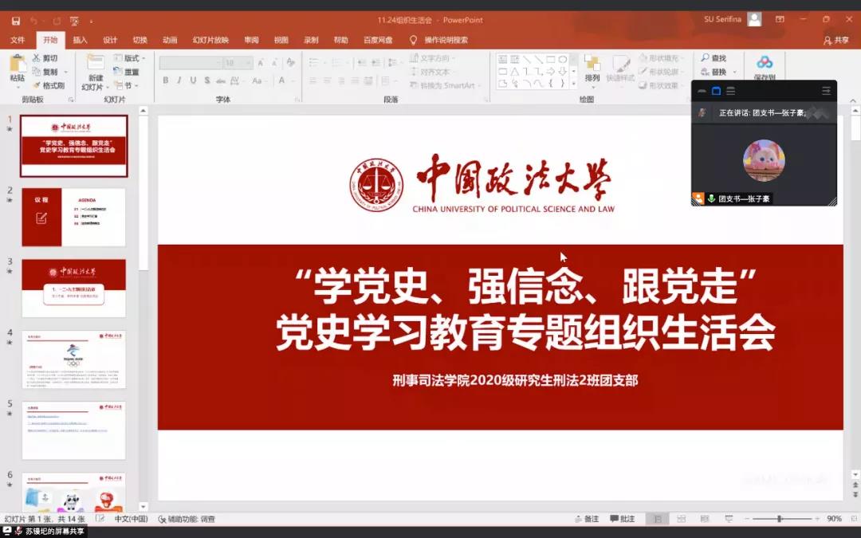Switch to 幻灯片放映 slideshow tab

210,40
